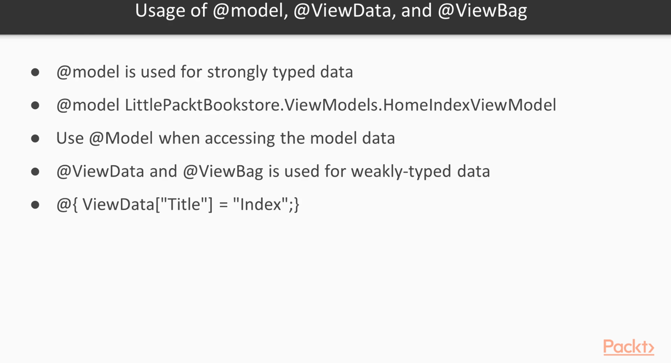The height and width of the screenshot is (363, 671).
Task: Click the bullet dot before the ViewData["Title"] line
Action: point(35,205)
